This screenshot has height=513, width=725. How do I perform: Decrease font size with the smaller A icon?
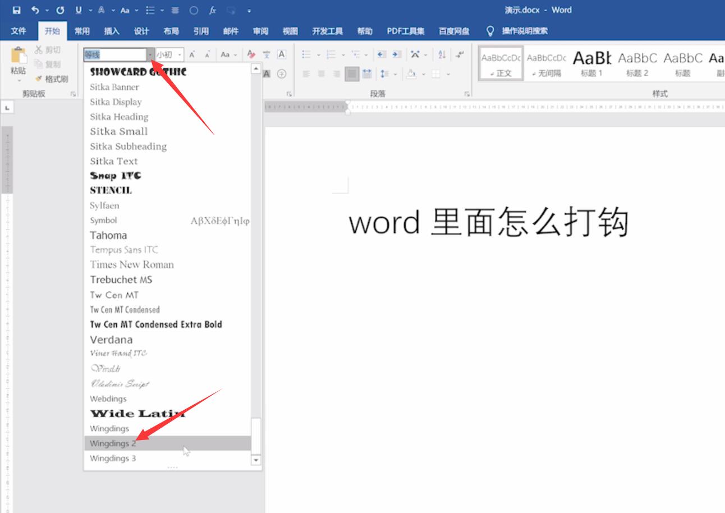[x=208, y=54]
